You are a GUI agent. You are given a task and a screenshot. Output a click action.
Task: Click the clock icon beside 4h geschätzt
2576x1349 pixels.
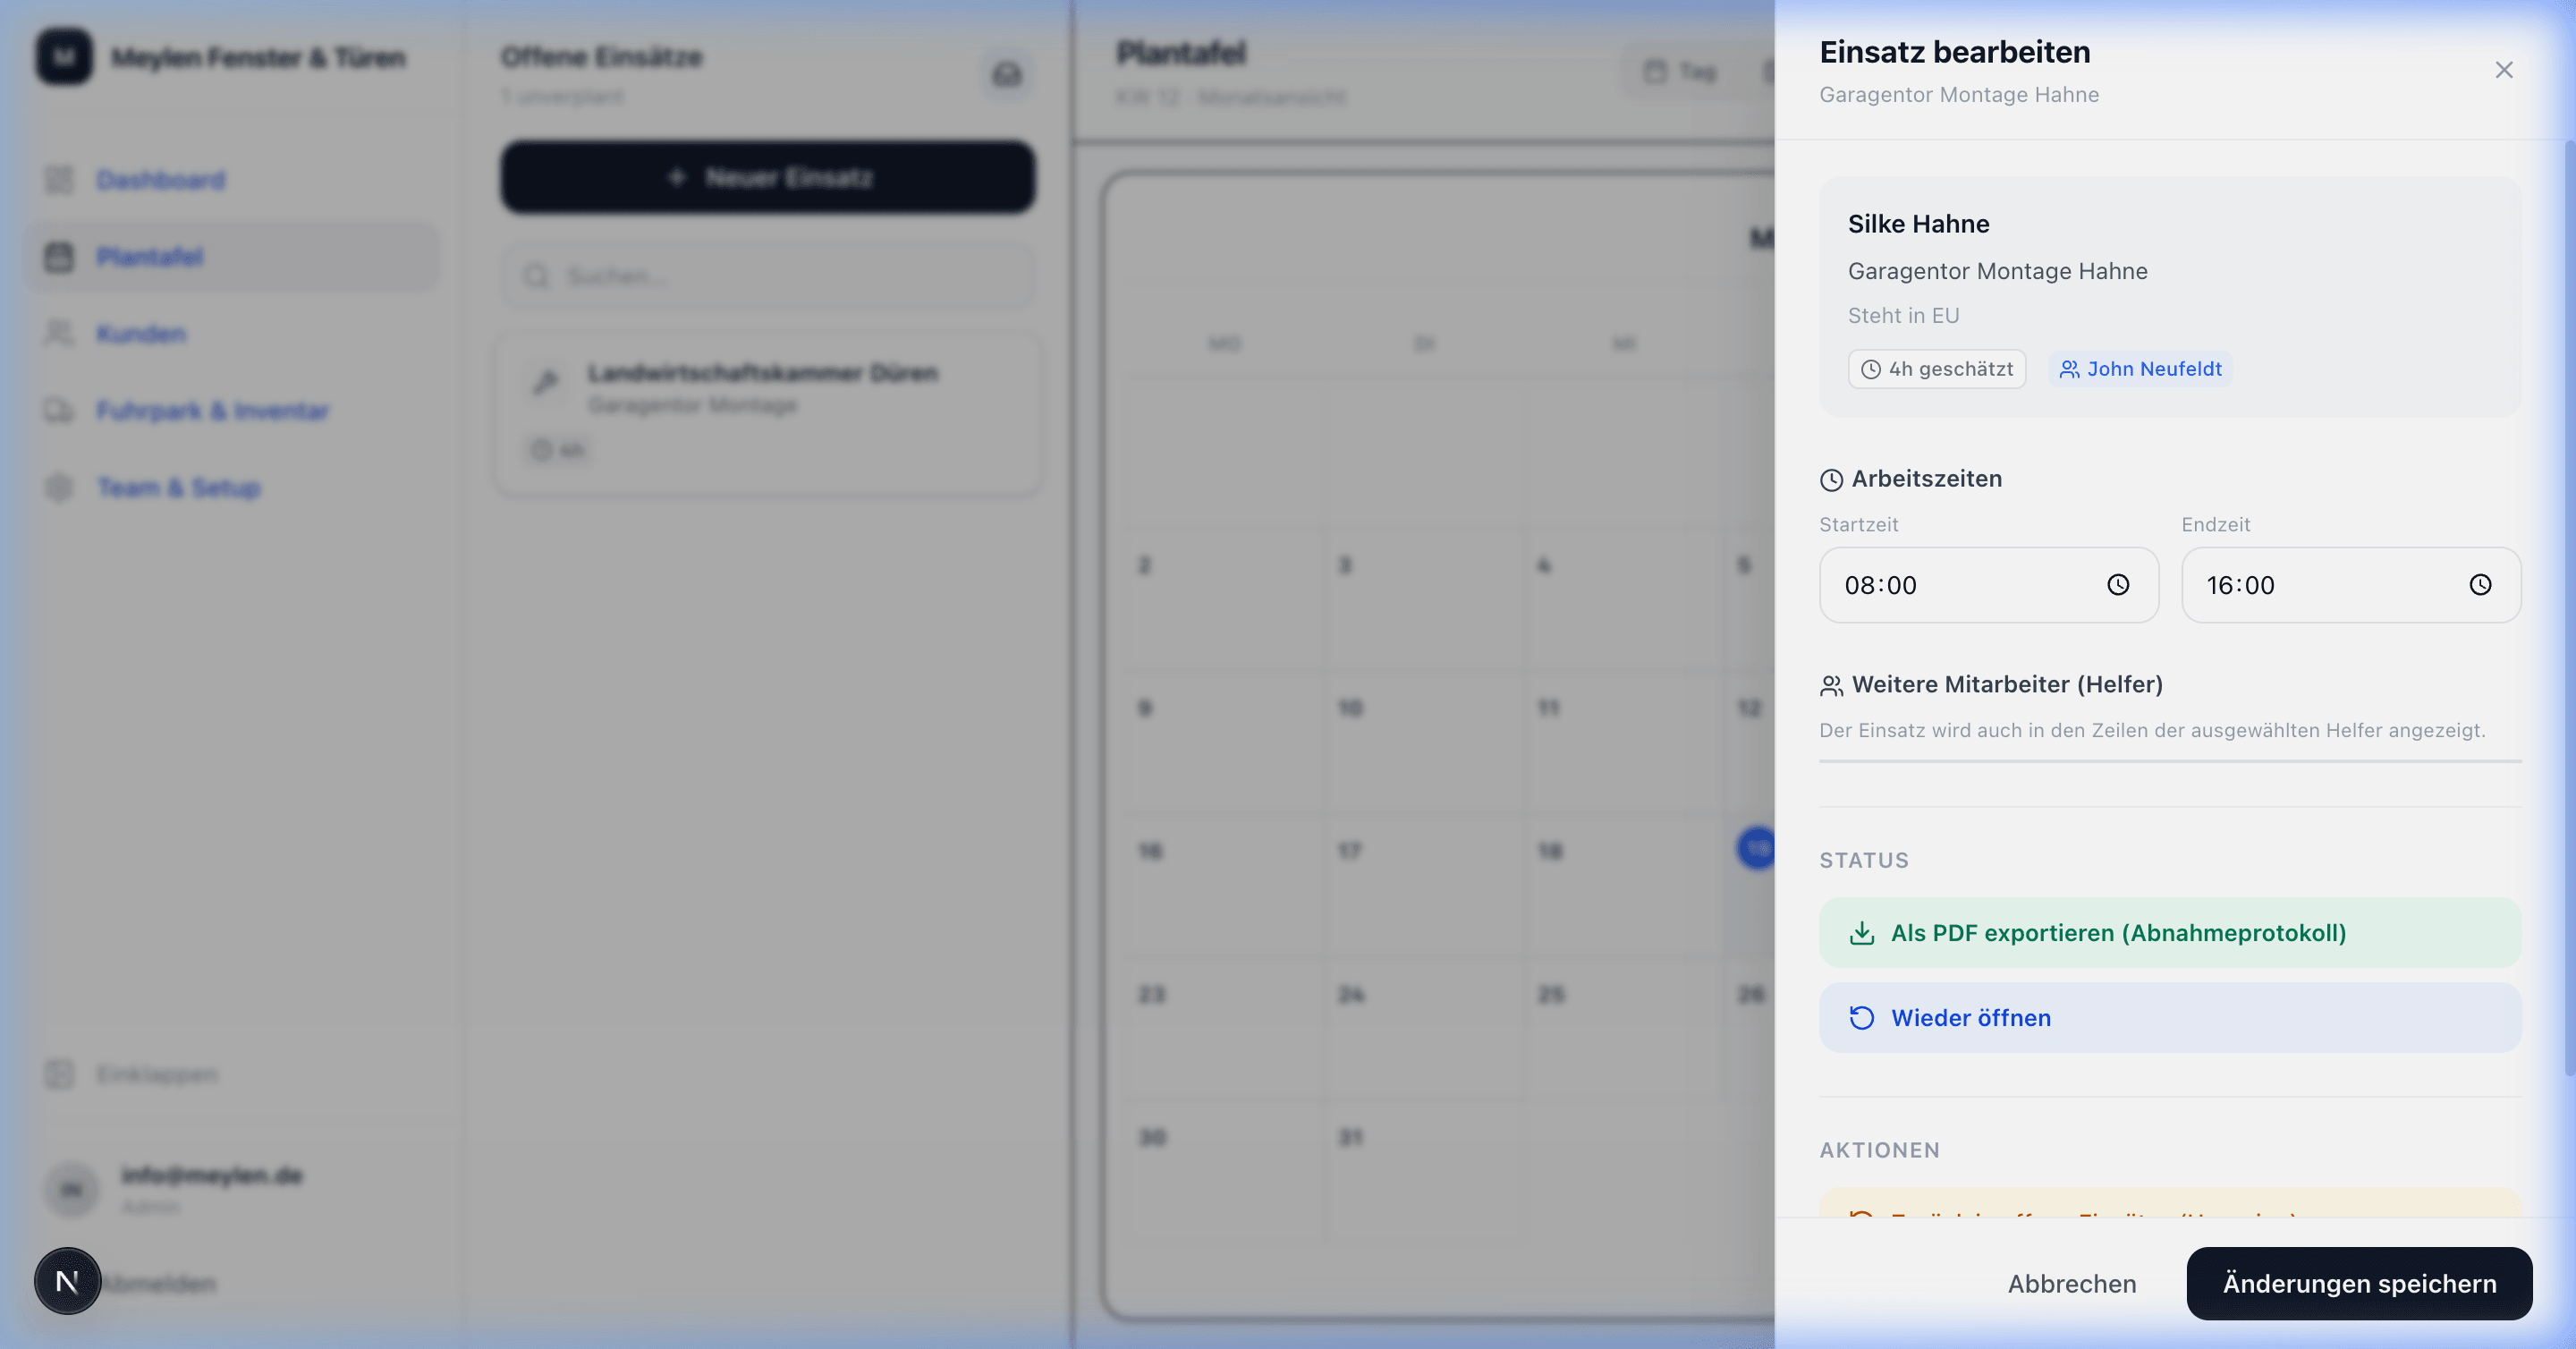pyautogui.click(x=1870, y=370)
